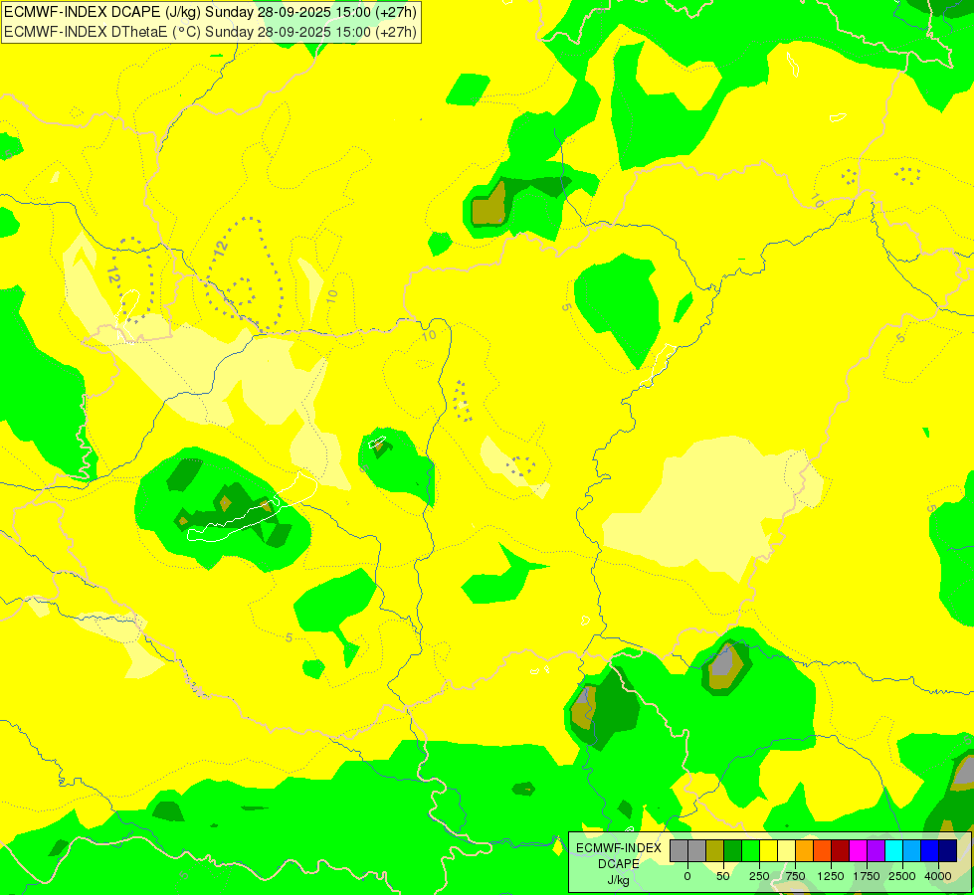
Task: Click the purple swatch in the DCAPE scale
Action: pos(876,850)
